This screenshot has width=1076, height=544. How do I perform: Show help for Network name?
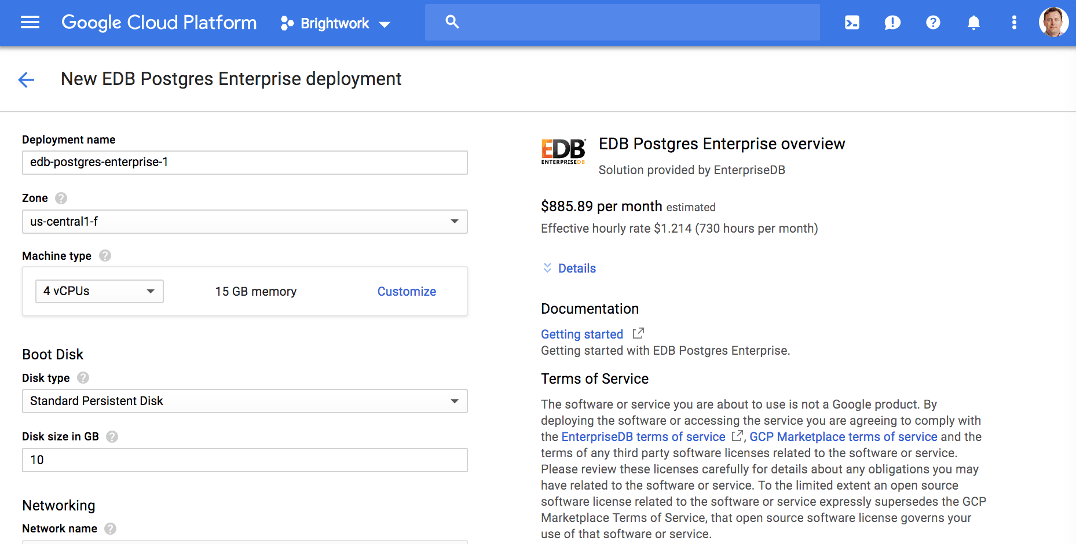pos(111,529)
